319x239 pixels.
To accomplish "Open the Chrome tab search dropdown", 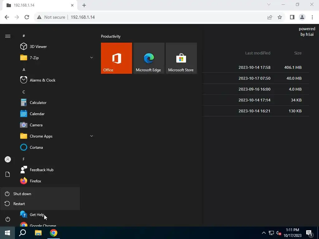I will (x=269, y=4).
